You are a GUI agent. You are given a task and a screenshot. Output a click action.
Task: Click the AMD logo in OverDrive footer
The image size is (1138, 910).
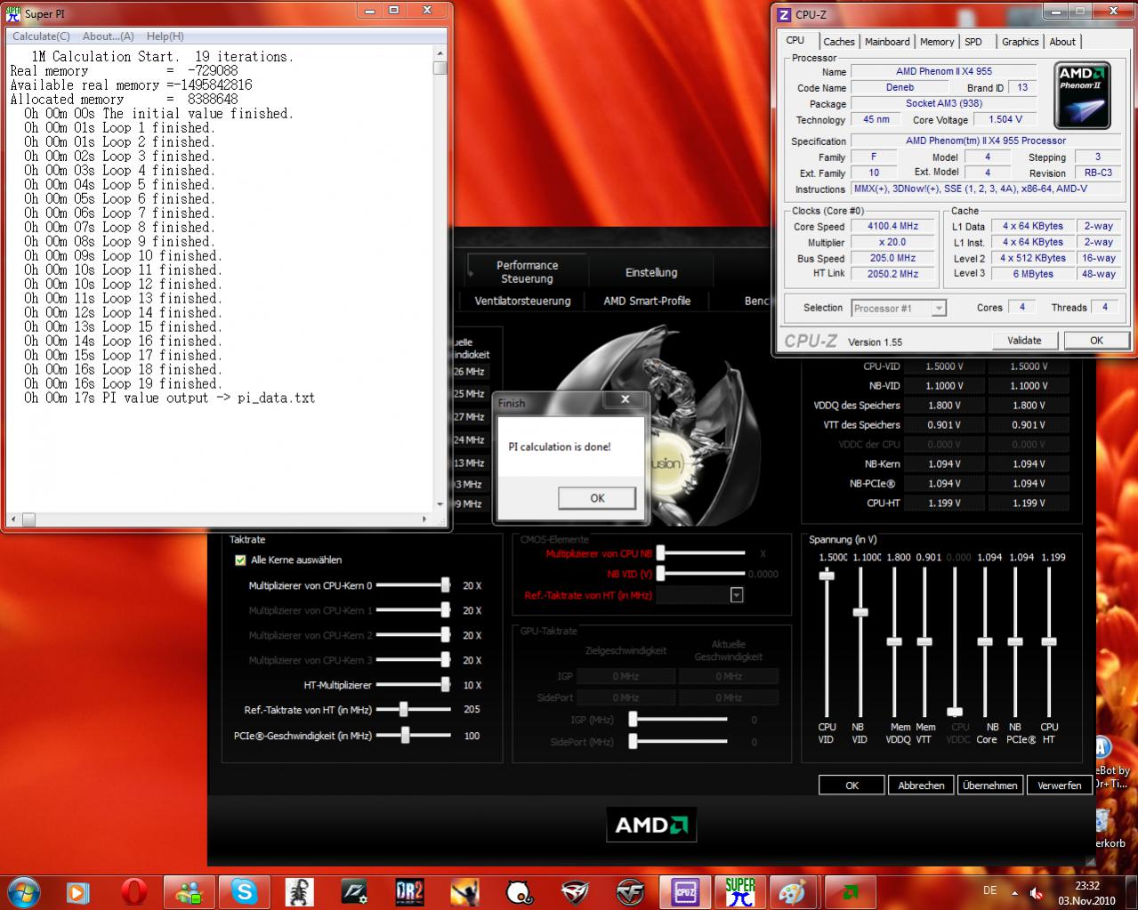(651, 825)
